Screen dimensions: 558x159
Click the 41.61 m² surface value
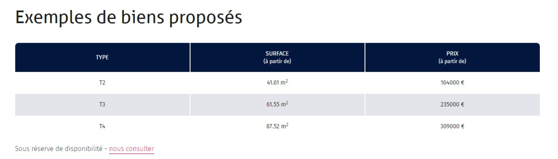click(277, 83)
